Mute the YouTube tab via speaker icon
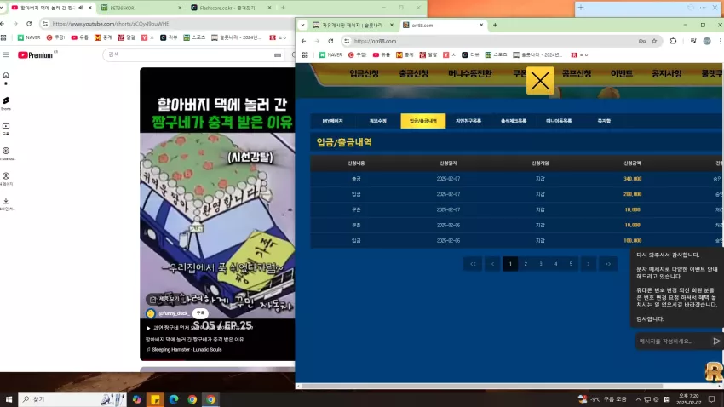 pyautogui.click(x=81, y=8)
